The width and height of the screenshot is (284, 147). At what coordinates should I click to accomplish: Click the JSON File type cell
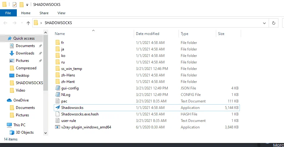click(189, 88)
